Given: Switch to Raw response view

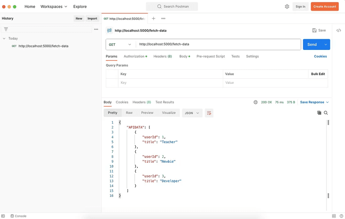Looking at the screenshot, I should coord(129,113).
